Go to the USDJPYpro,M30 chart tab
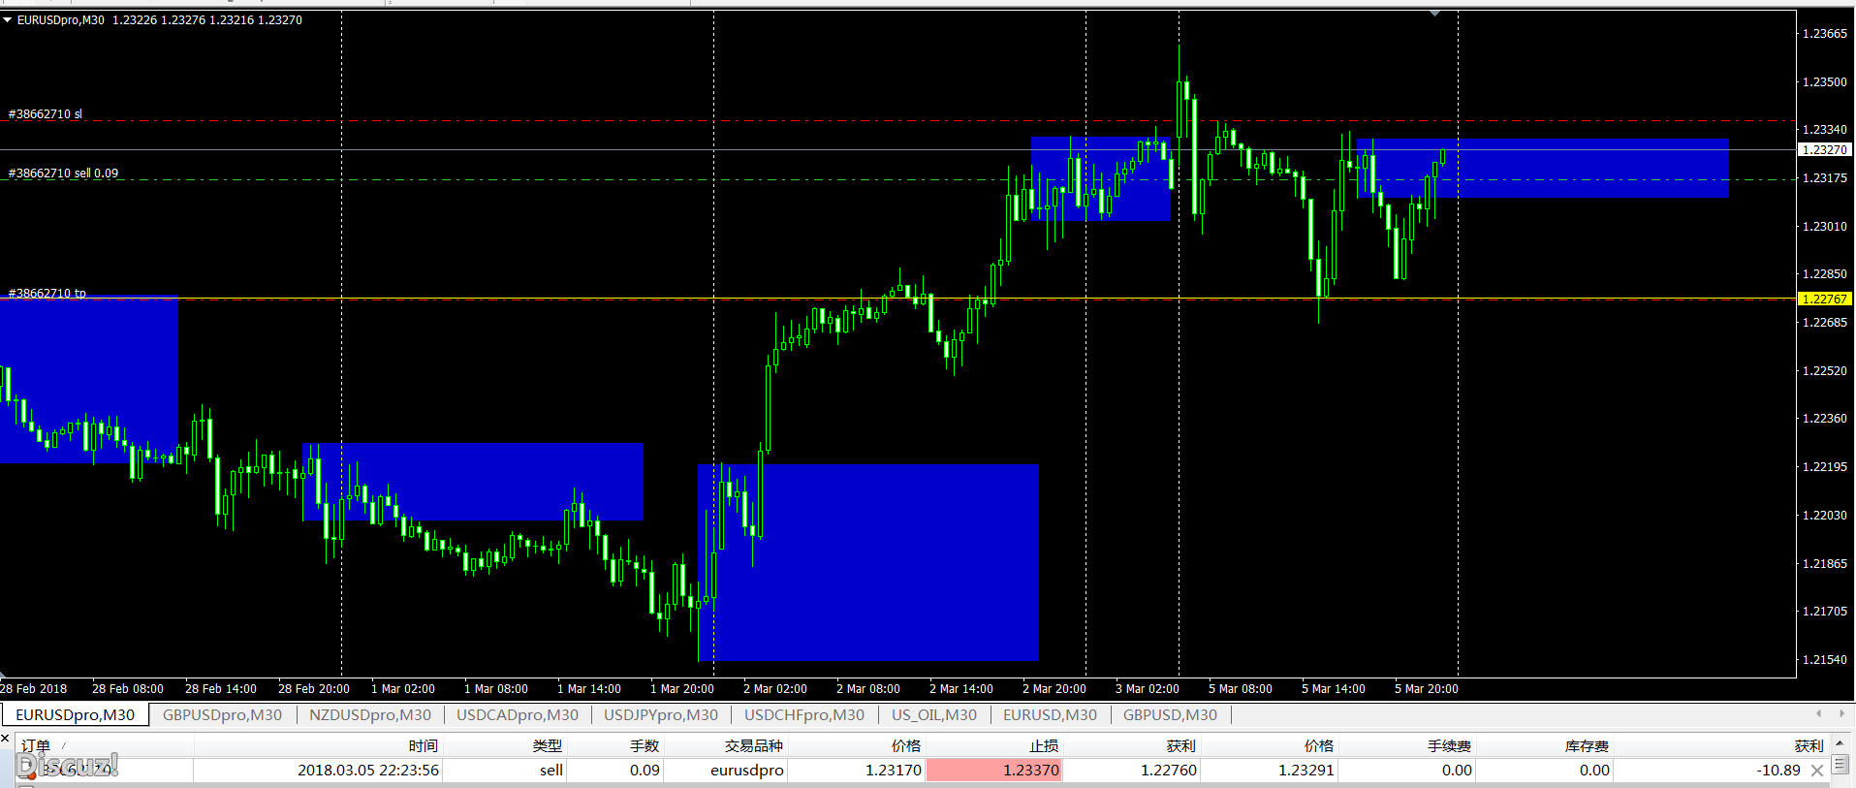The height and width of the screenshot is (788, 1856). (661, 714)
